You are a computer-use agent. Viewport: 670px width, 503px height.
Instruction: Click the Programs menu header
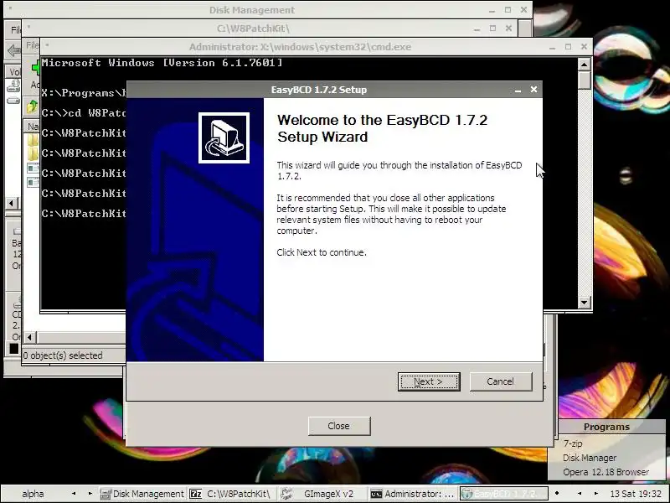coord(606,427)
